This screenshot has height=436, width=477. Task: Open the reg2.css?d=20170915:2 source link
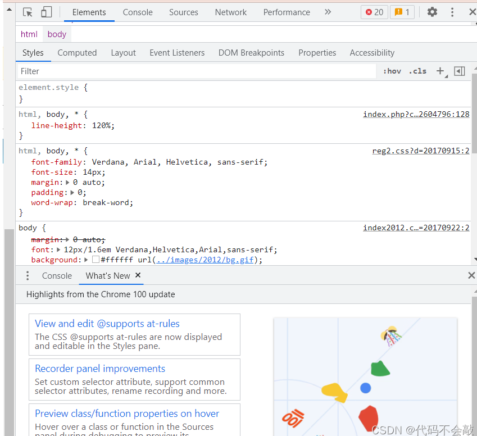tap(421, 151)
